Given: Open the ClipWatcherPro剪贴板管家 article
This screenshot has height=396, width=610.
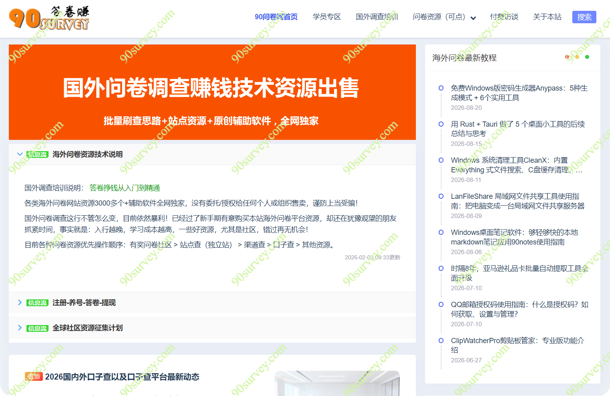Looking at the screenshot, I should 517,345.
